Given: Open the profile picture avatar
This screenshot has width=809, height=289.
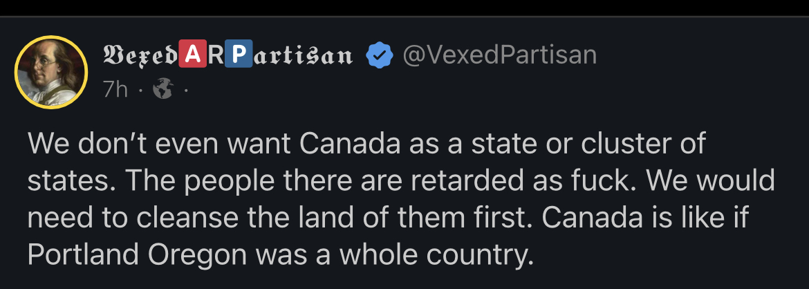Looking at the screenshot, I should coord(52,72).
